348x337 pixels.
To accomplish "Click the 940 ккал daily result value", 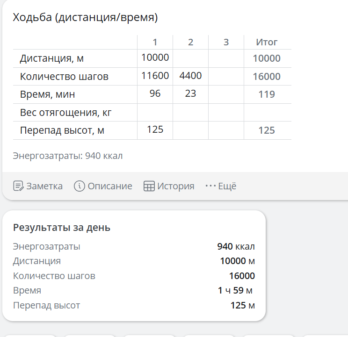I will (x=236, y=246).
